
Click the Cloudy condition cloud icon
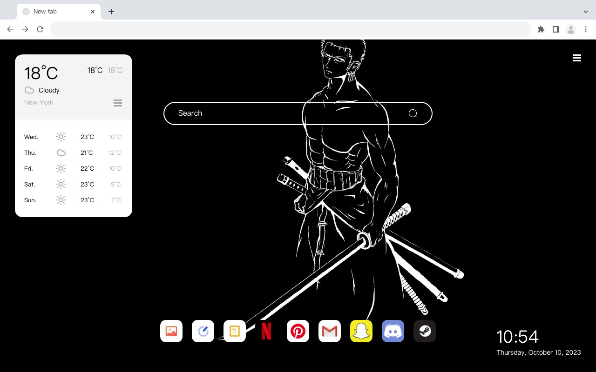click(29, 90)
